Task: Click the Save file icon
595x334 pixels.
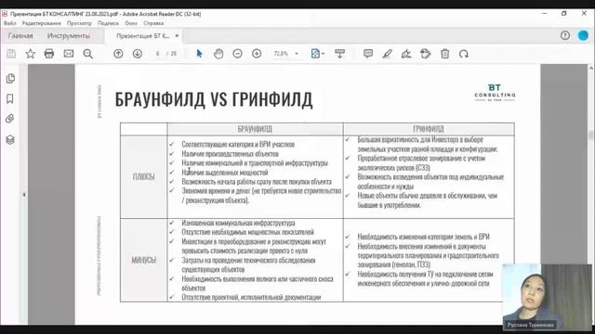Action: (11, 54)
